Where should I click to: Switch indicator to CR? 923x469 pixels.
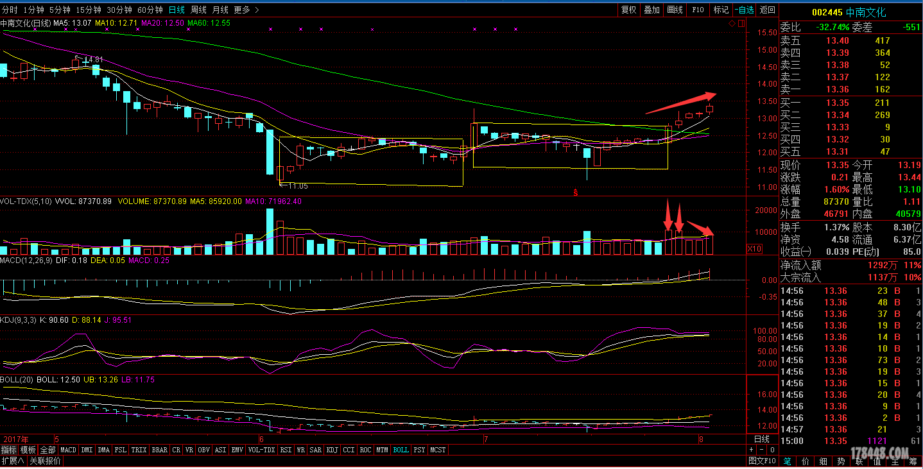tap(176, 450)
